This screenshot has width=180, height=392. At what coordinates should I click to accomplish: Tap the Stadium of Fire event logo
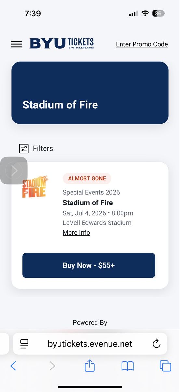tap(35, 187)
